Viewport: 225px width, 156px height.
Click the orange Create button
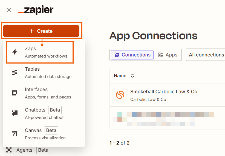(x=41, y=31)
